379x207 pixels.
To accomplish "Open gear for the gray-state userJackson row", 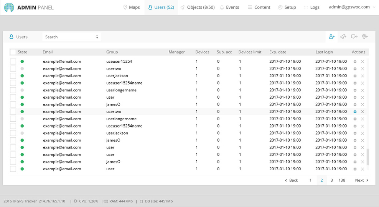I will (x=355, y=133).
